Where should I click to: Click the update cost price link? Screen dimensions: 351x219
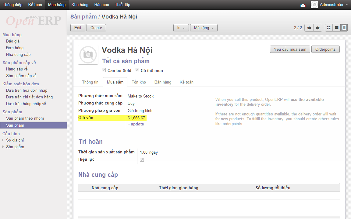137,124
